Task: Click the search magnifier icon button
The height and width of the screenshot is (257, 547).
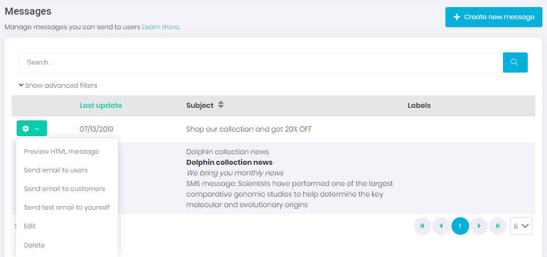Action: (515, 62)
